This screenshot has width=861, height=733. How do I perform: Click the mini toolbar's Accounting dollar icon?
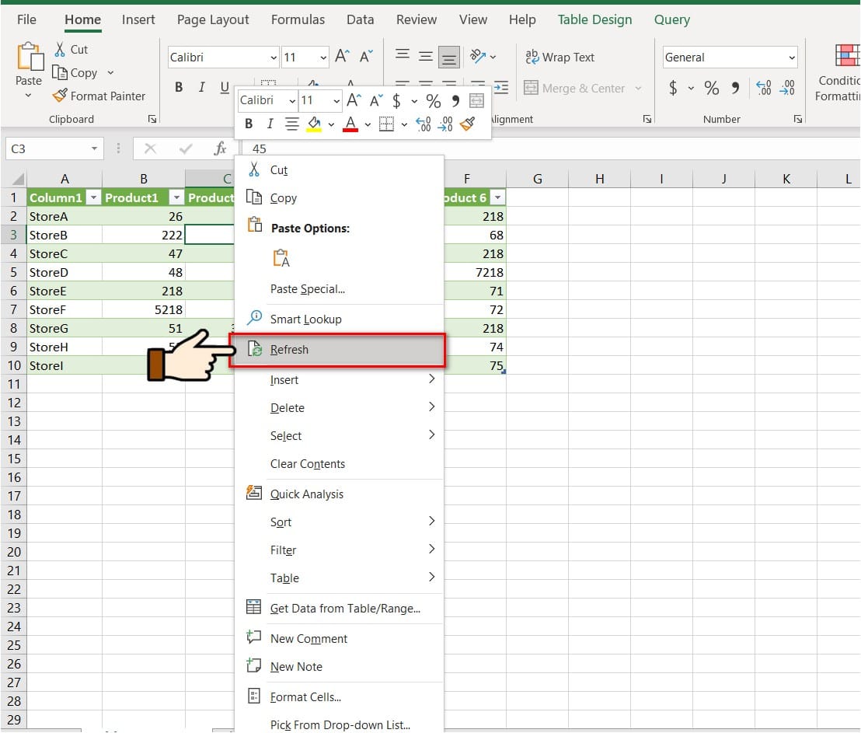[x=396, y=100]
